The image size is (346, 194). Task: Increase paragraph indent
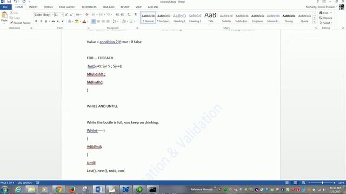[x=122, y=15]
